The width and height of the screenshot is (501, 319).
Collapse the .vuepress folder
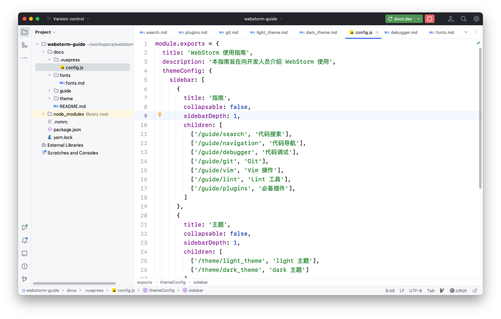point(49,59)
